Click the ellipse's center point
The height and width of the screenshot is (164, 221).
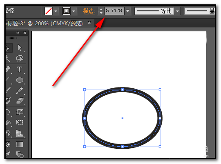tap(122, 118)
